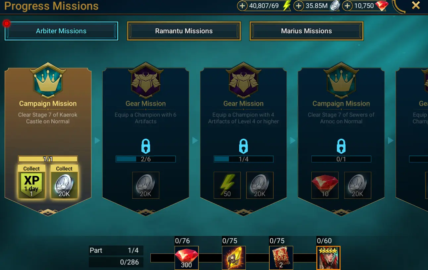The height and width of the screenshot is (270, 428).
Task: Tap the 10 gems reward icon
Action: coord(325,185)
